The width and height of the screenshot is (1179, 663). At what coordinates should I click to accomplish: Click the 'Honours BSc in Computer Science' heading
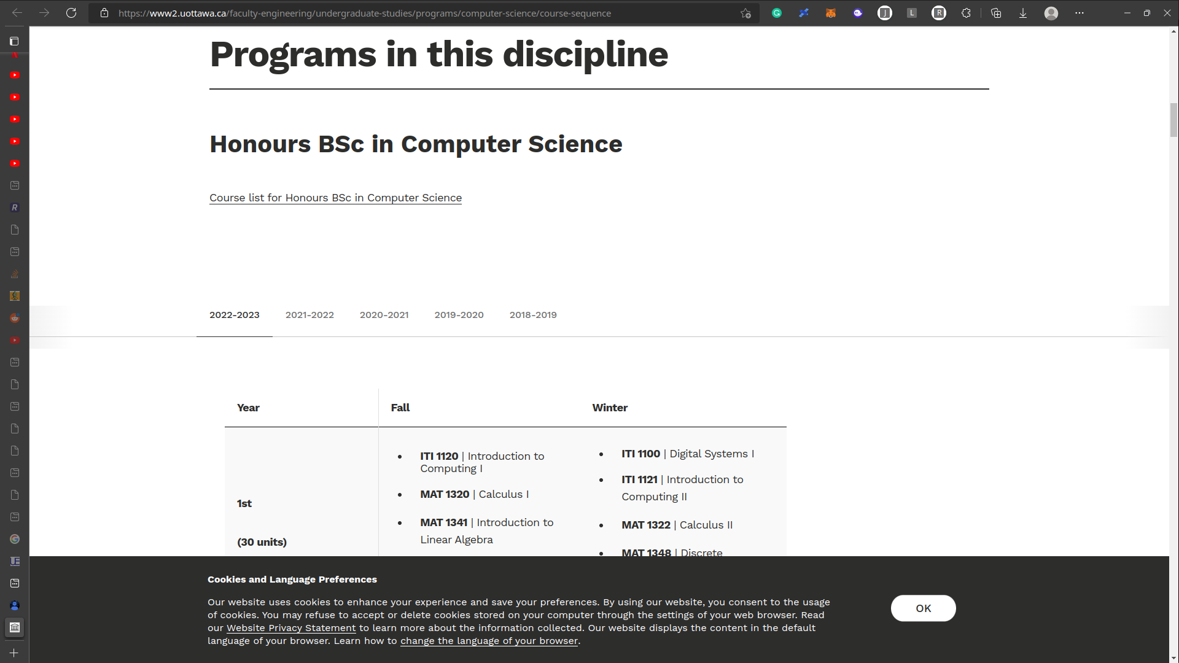pyautogui.click(x=416, y=144)
